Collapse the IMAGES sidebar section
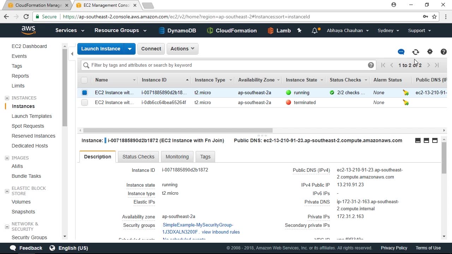The height and width of the screenshot is (254, 452). click(x=7, y=158)
